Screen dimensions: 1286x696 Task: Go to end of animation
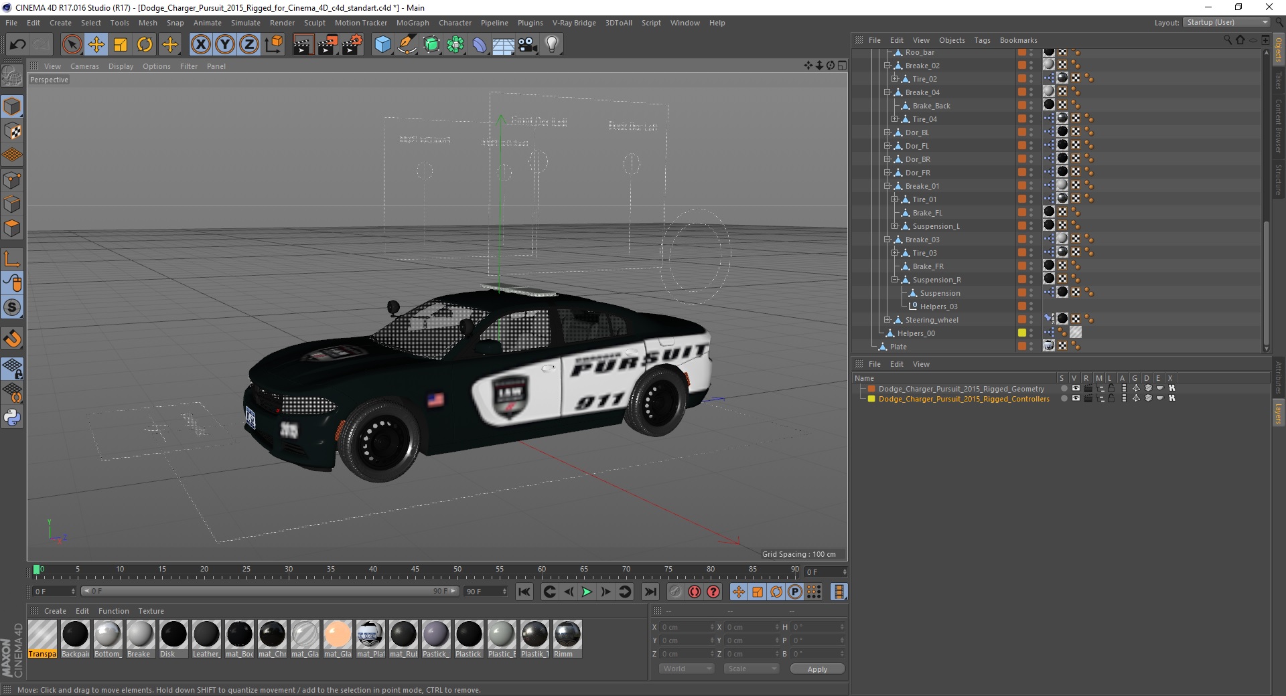pyautogui.click(x=650, y=592)
